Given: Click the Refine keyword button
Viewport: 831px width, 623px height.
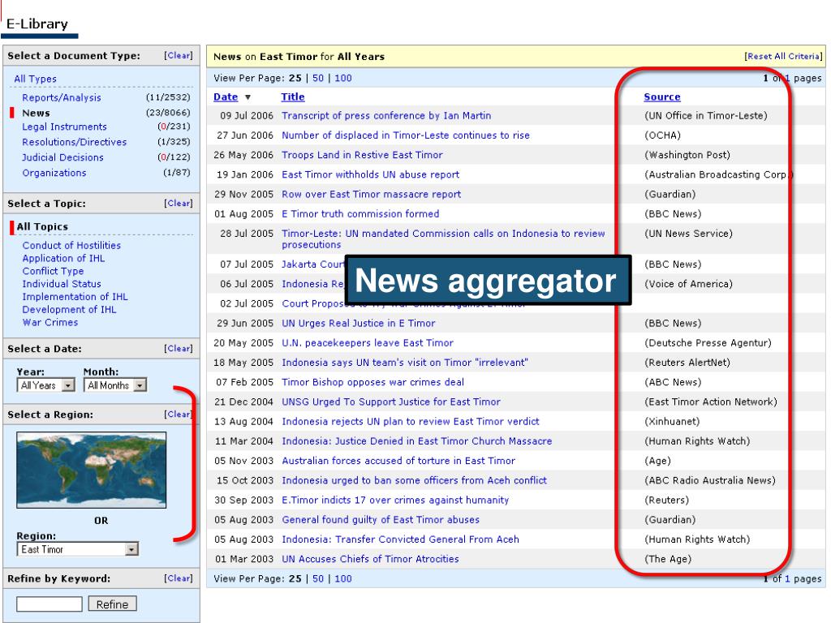Looking at the screenshot, I should 112,604.
